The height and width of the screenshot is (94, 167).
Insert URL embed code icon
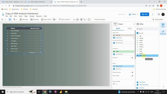click(x=74, y=19)
